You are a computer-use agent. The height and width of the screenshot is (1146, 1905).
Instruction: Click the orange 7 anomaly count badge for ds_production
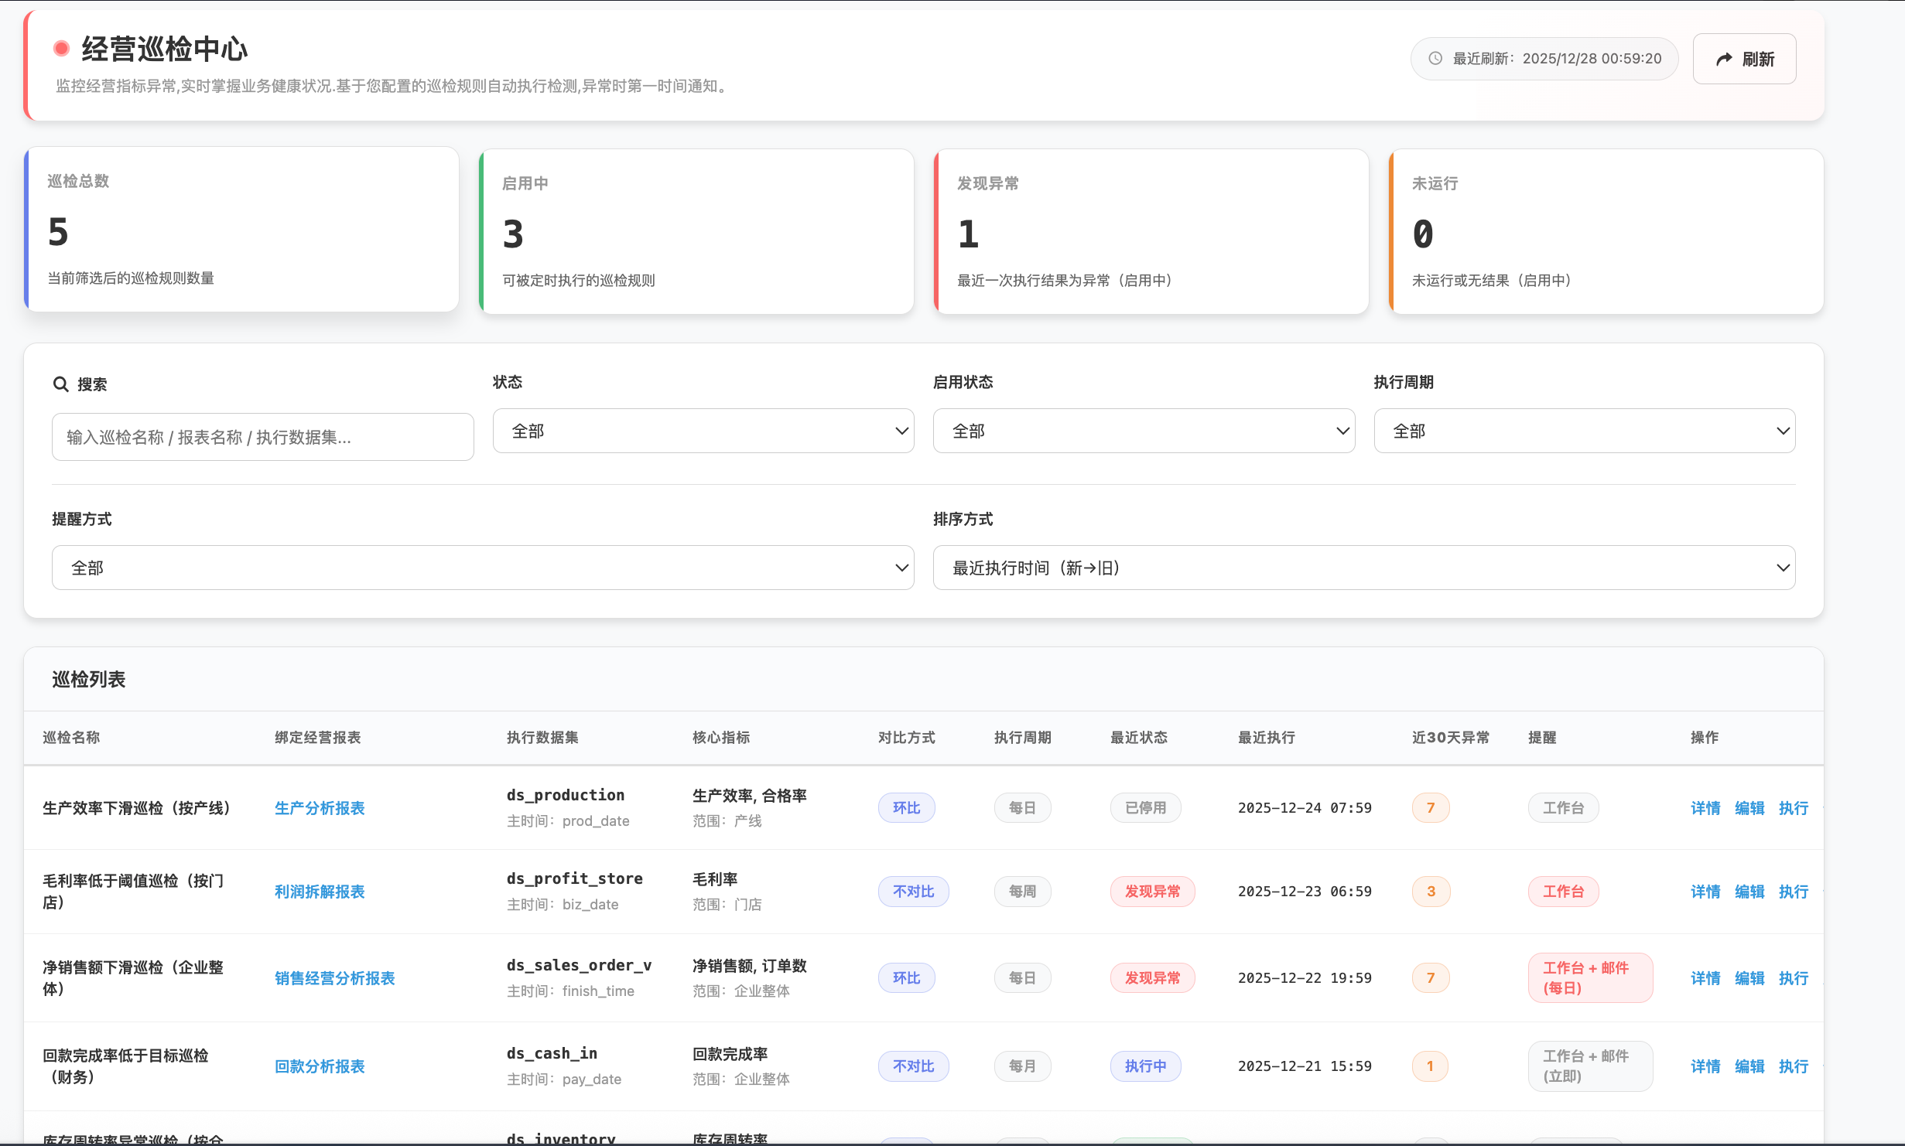coord(1430,807)
